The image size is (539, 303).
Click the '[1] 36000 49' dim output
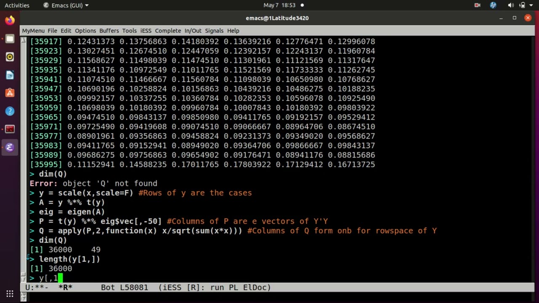click(x=65, y=250)
